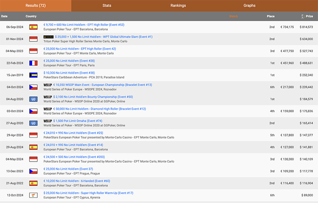Click the Czech flag on the 13-Dec-2023 row
Screen dimensions: 318x203
click(33, 171)
